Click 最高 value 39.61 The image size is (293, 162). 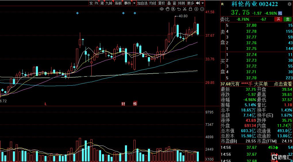pos(287,95)
